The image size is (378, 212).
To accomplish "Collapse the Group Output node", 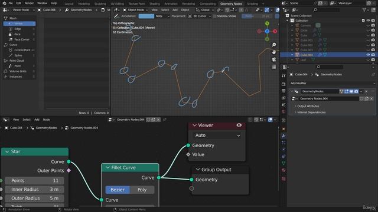I will [x=198, y=170].
